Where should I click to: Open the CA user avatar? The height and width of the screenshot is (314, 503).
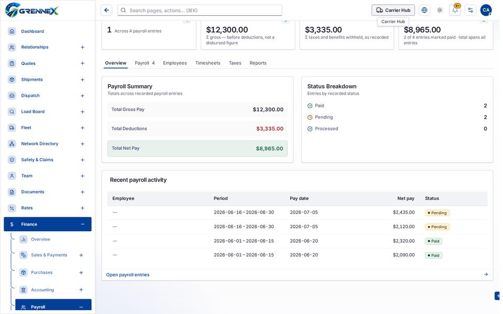coord(486,10)
